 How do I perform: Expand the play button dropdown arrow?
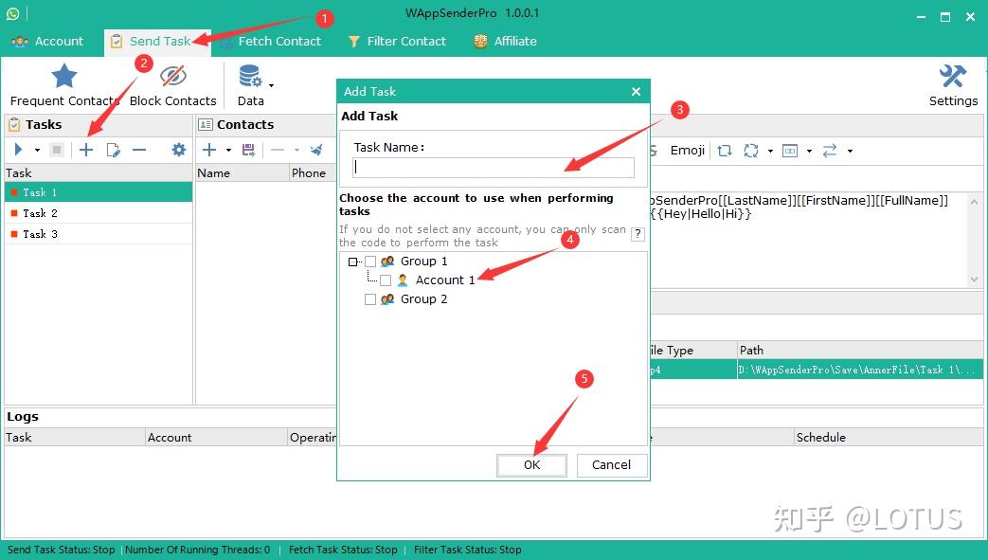pyautogui.click(x=37, y=150)
